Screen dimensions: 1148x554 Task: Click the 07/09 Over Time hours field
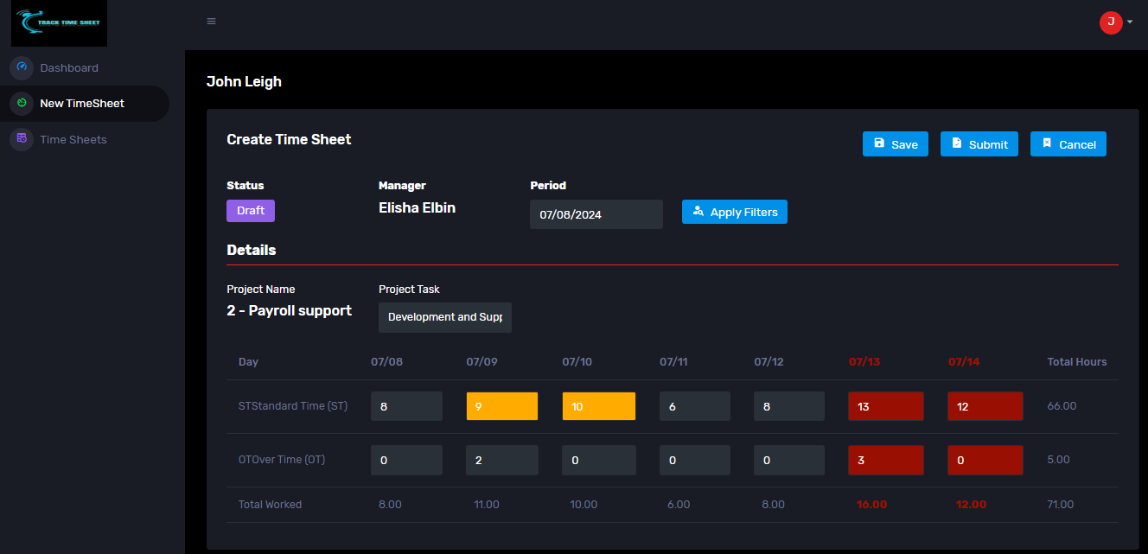501,460
